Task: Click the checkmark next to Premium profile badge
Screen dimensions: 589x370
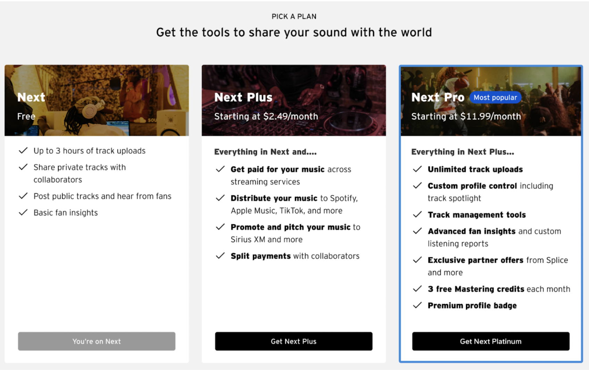Action: [x=417, y=305]
